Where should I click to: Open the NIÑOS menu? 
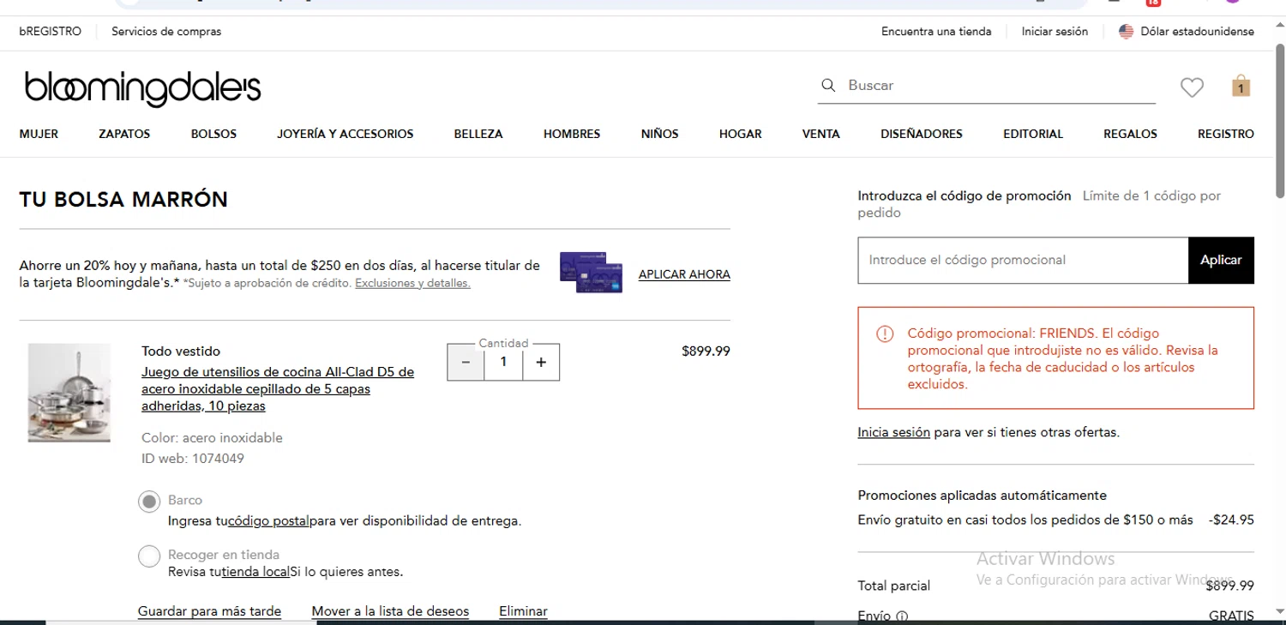pyautogui.click(x=659, y=134)
